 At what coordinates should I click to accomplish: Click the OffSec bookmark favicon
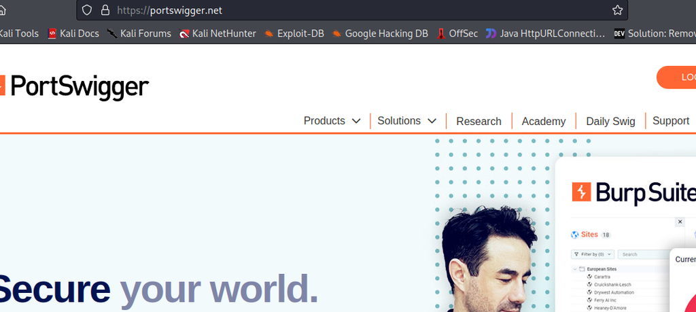click(x=440, y=33)
